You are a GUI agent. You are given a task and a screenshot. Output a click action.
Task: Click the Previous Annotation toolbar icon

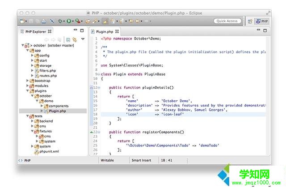[x=122, y=21]
